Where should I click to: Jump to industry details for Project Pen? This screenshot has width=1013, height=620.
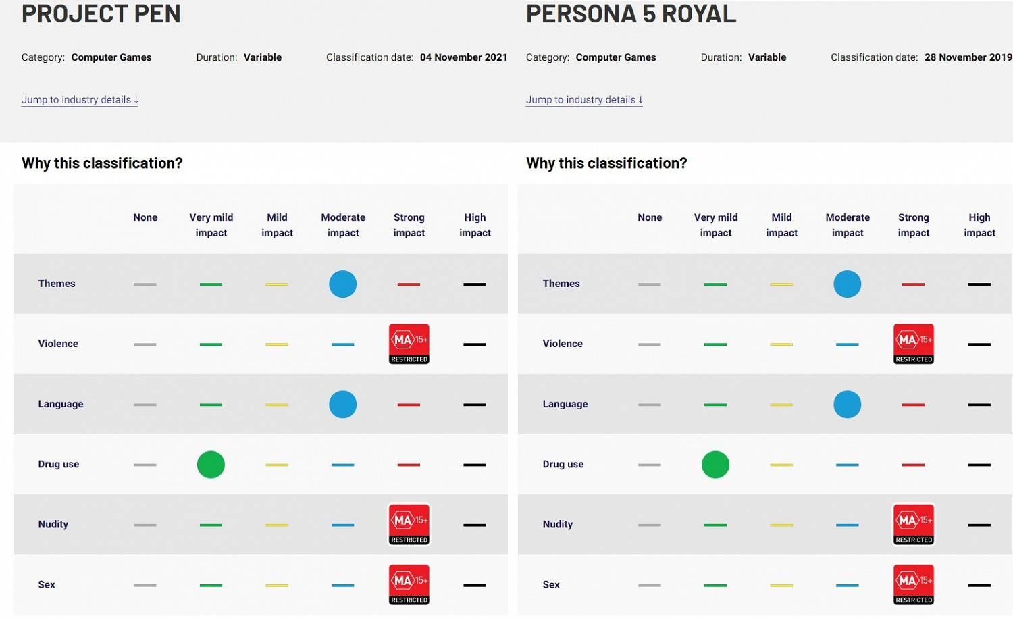(x=80, y=100)
